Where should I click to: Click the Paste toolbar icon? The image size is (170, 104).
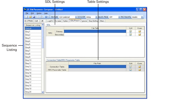click(42, 17)
